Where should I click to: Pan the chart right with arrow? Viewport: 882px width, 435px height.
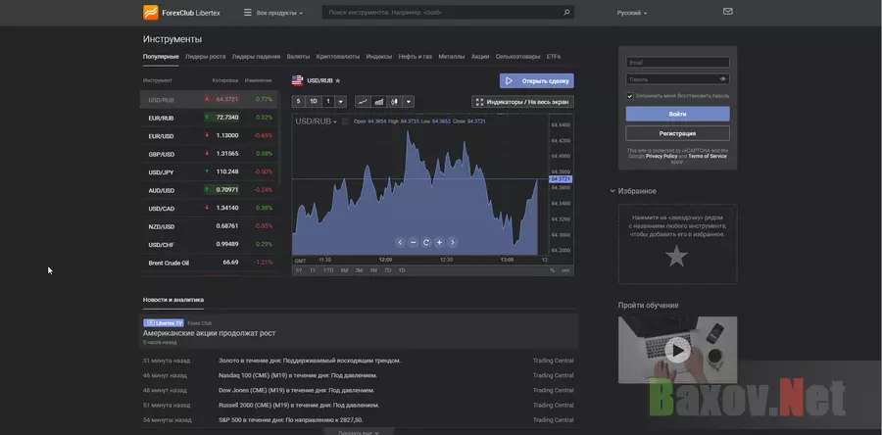click(452, 242)
